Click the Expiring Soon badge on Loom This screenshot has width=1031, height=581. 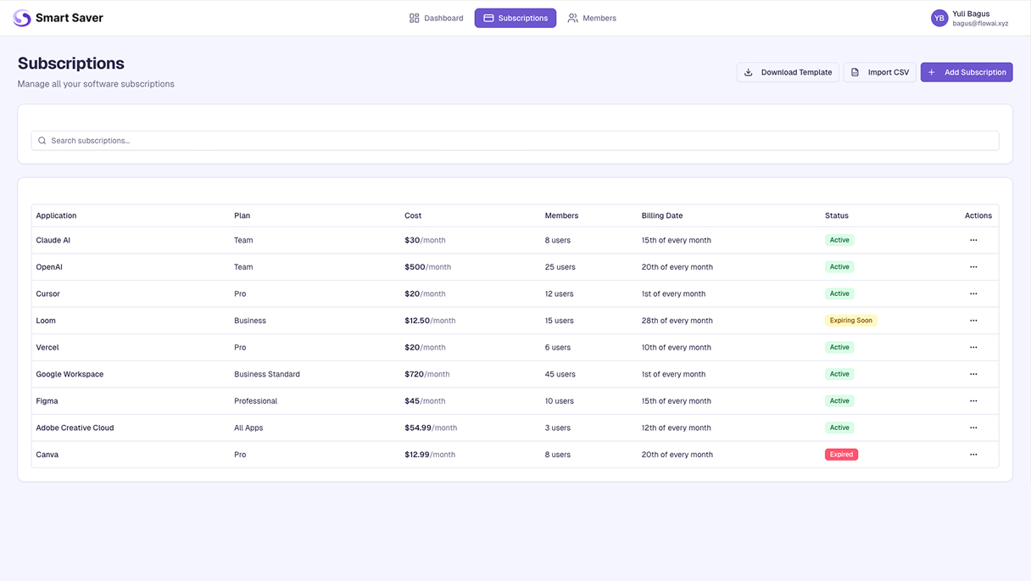click(x=850, y=321)
